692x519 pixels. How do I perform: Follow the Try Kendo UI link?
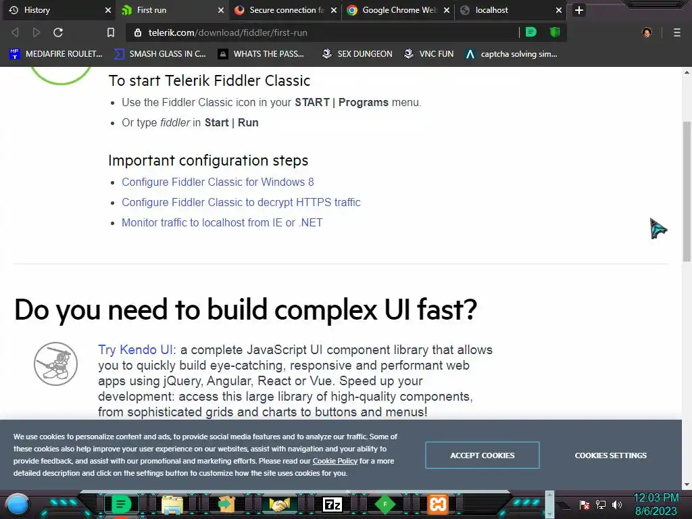tap(135, 349)
